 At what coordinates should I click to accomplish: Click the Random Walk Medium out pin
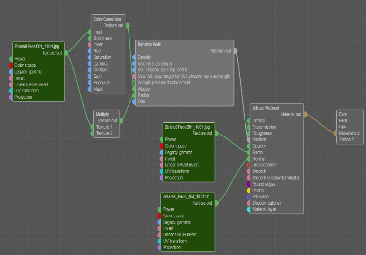(236, 51)
